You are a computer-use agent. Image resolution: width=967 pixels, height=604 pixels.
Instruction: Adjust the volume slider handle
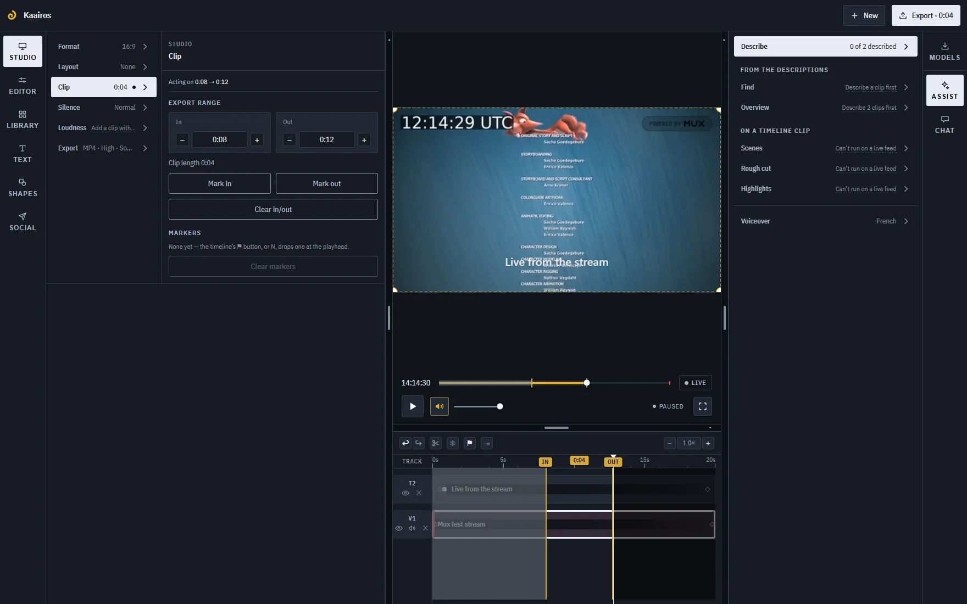click(500, 406)
